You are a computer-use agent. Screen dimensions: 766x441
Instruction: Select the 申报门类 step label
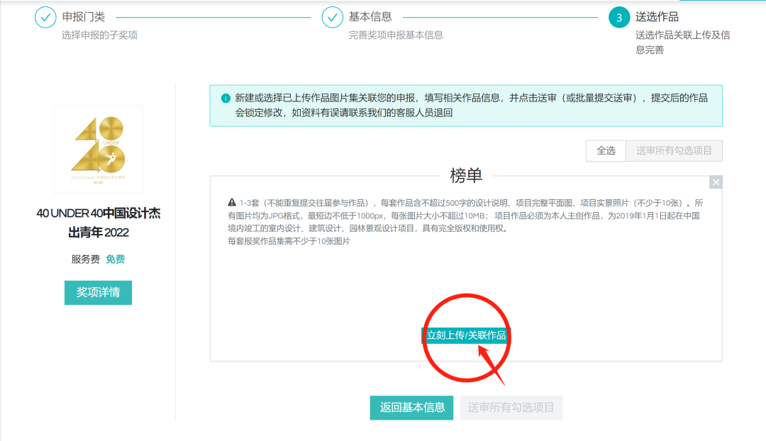click(x=84, y=16)
